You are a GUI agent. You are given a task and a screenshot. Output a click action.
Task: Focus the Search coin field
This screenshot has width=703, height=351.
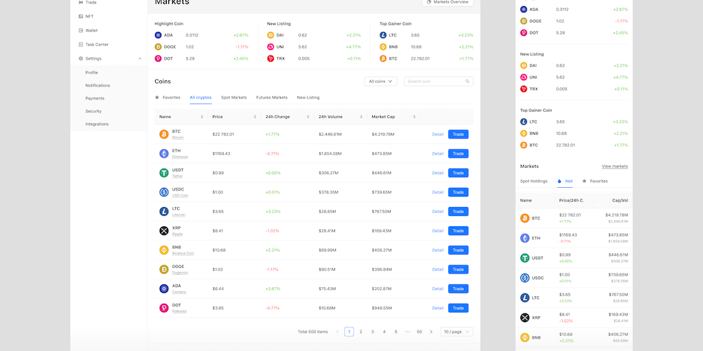pos(439,82)
